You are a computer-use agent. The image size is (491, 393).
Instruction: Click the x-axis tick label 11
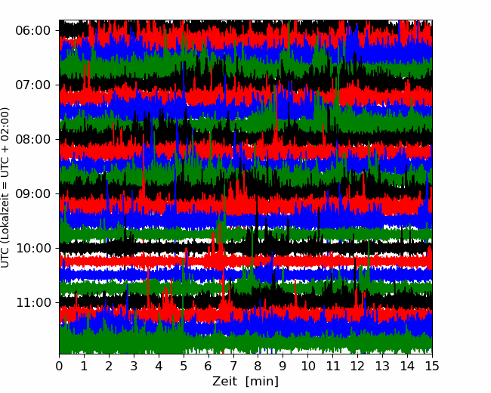pos(333,366)
